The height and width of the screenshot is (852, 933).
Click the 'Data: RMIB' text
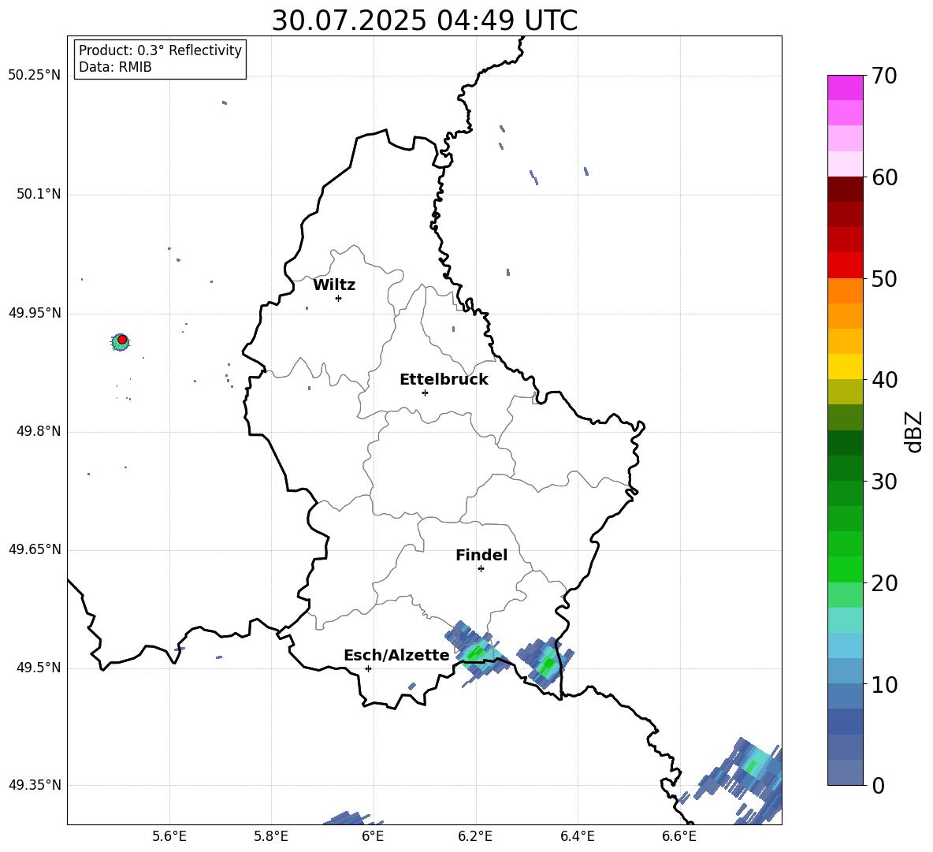(115, 67)
